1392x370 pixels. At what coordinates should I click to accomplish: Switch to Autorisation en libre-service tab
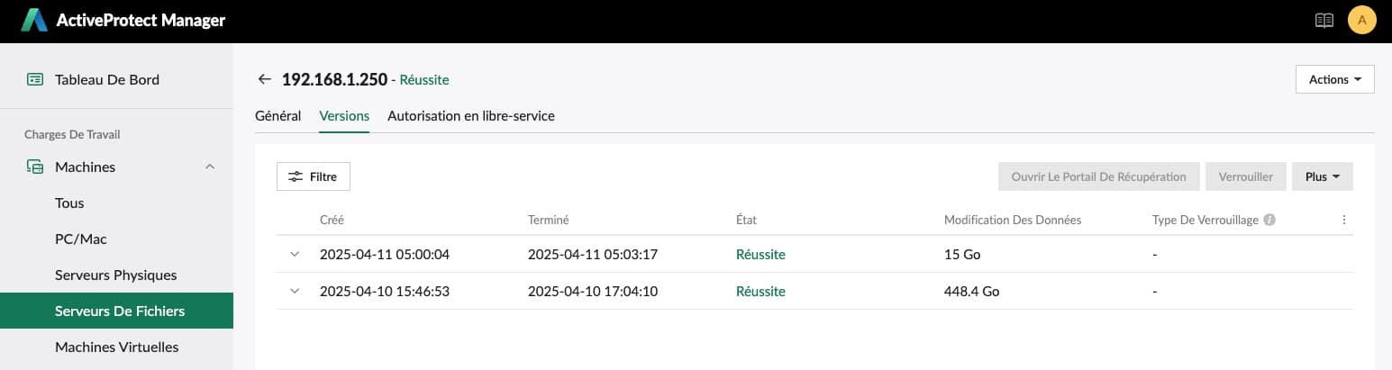[x=471, y=116]
